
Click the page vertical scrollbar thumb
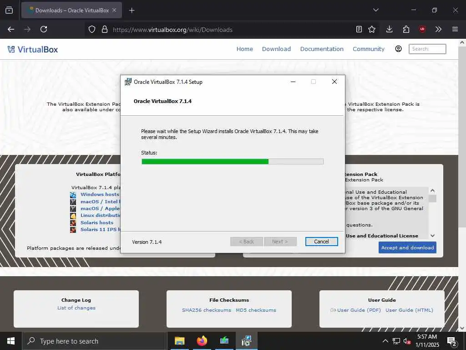462,137
